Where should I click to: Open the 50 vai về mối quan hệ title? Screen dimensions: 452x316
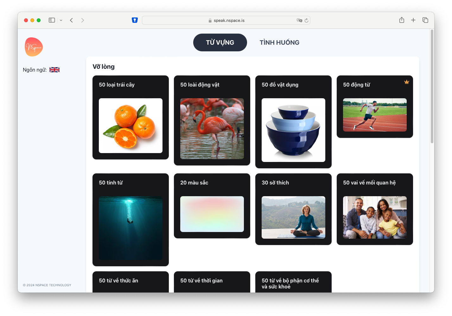[369, 183]
